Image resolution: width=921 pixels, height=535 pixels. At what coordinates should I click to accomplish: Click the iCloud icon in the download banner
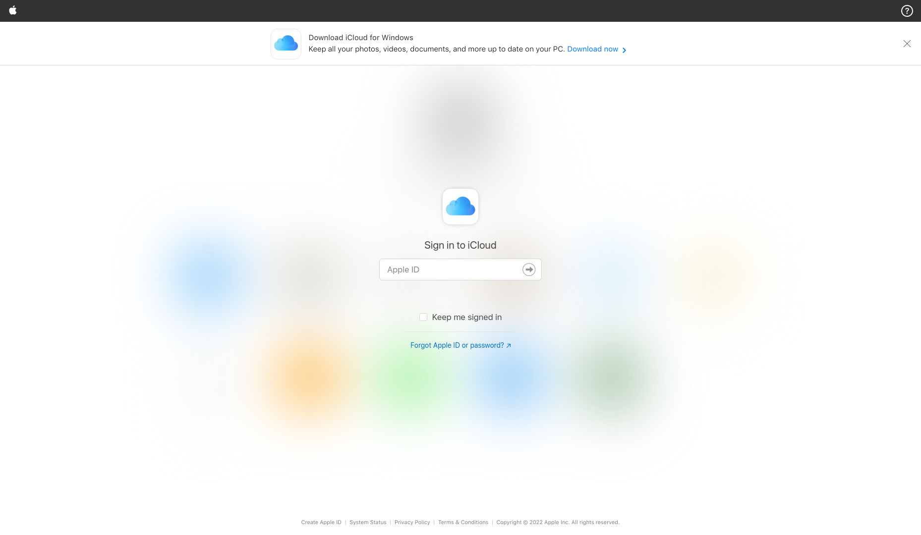click(x=286, y=44)
